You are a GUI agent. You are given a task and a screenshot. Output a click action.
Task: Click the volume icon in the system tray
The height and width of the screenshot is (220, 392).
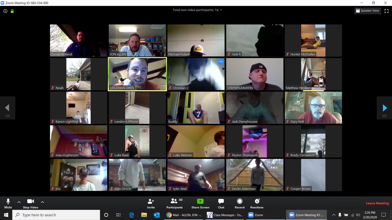[358, 215]
